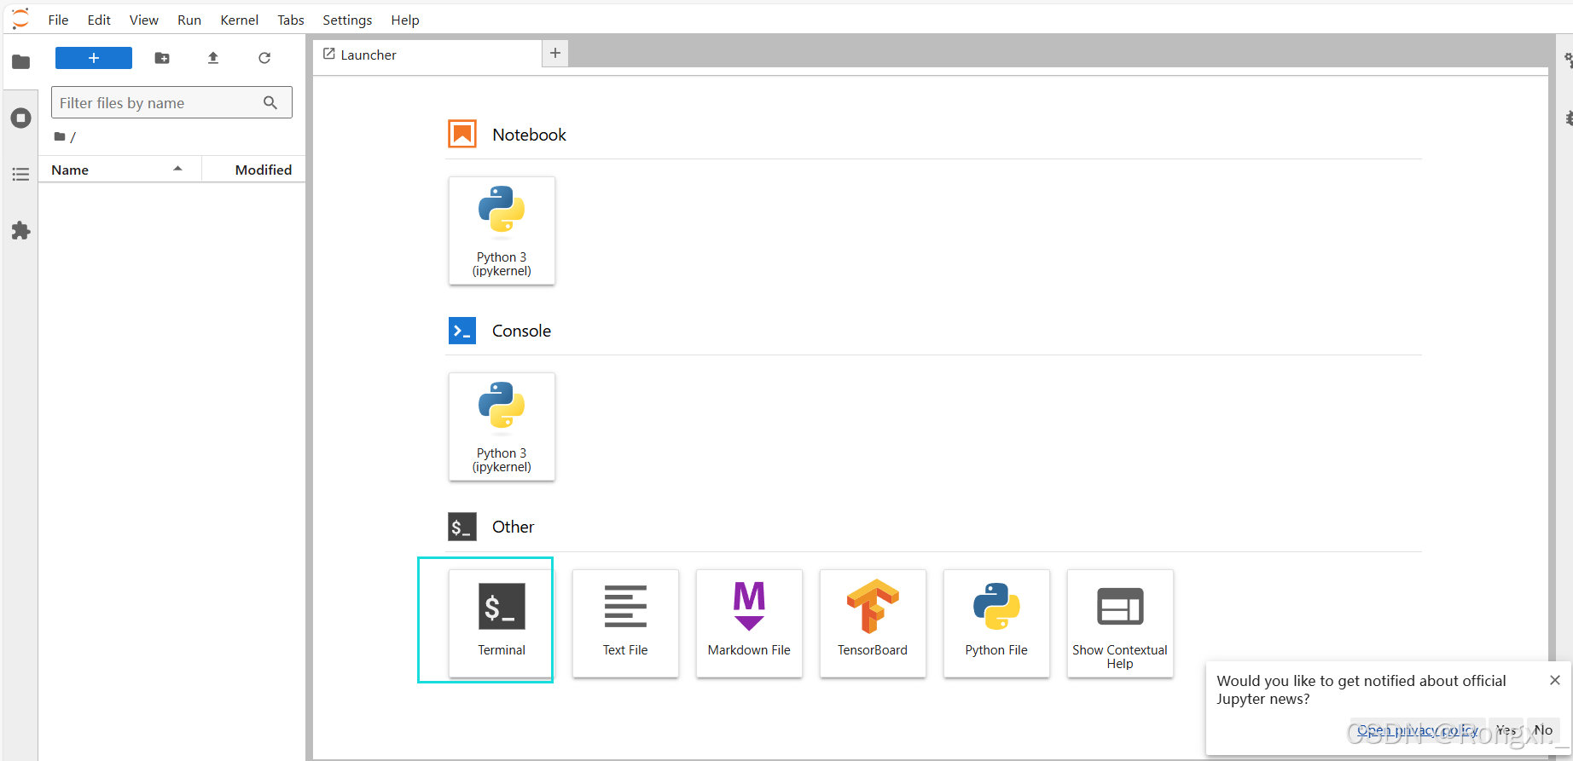Image resolution: width=1573 pixels, height=761 pixels.
Task: Create a new Python File
Action: [996, 623]
